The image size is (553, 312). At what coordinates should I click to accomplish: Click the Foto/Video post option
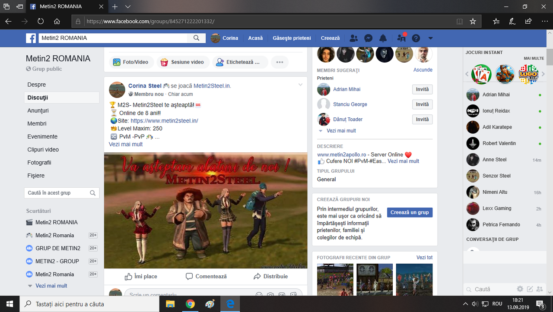(x=131, y=62)
